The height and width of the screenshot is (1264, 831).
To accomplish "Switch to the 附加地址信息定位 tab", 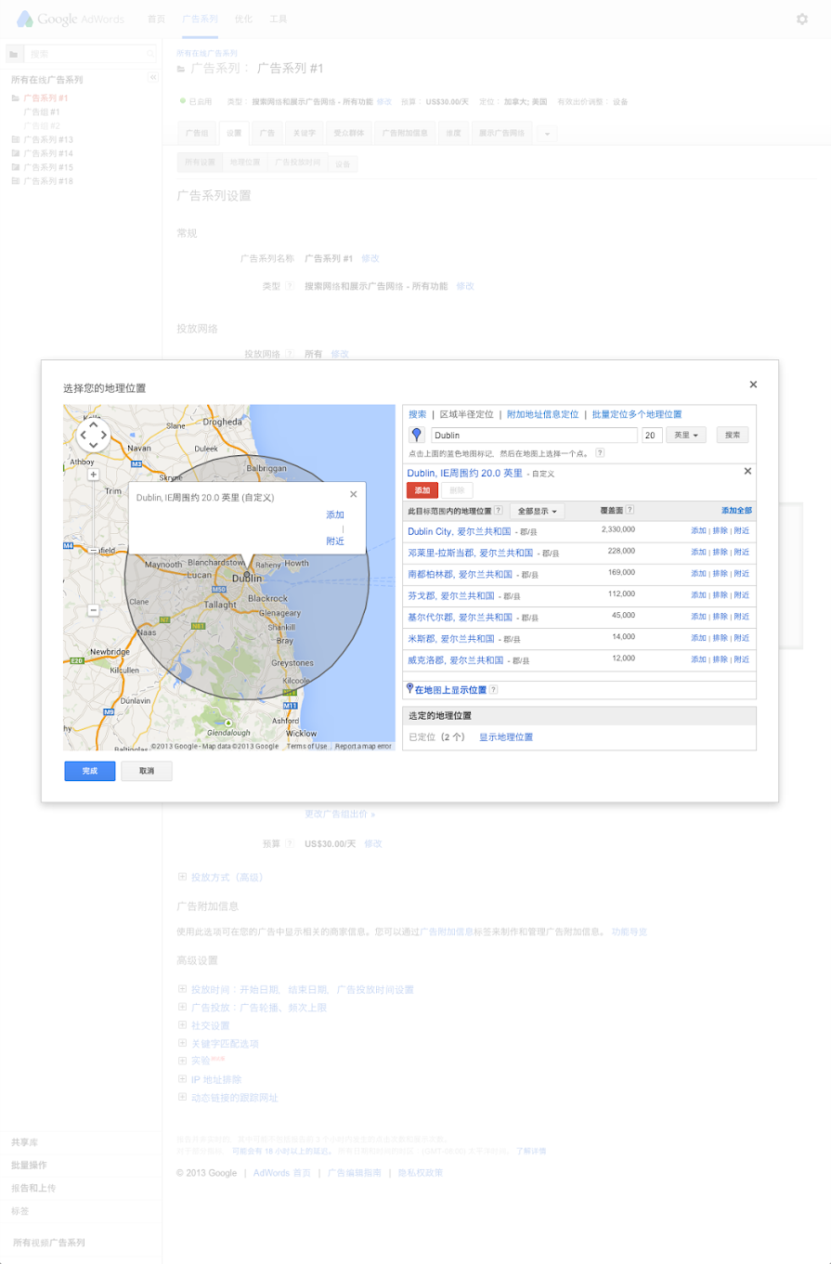I will [x=542, y=414].
